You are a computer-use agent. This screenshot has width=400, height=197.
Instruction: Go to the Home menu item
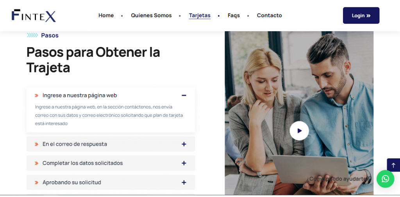pyautogui.click(x=106, y=16)
